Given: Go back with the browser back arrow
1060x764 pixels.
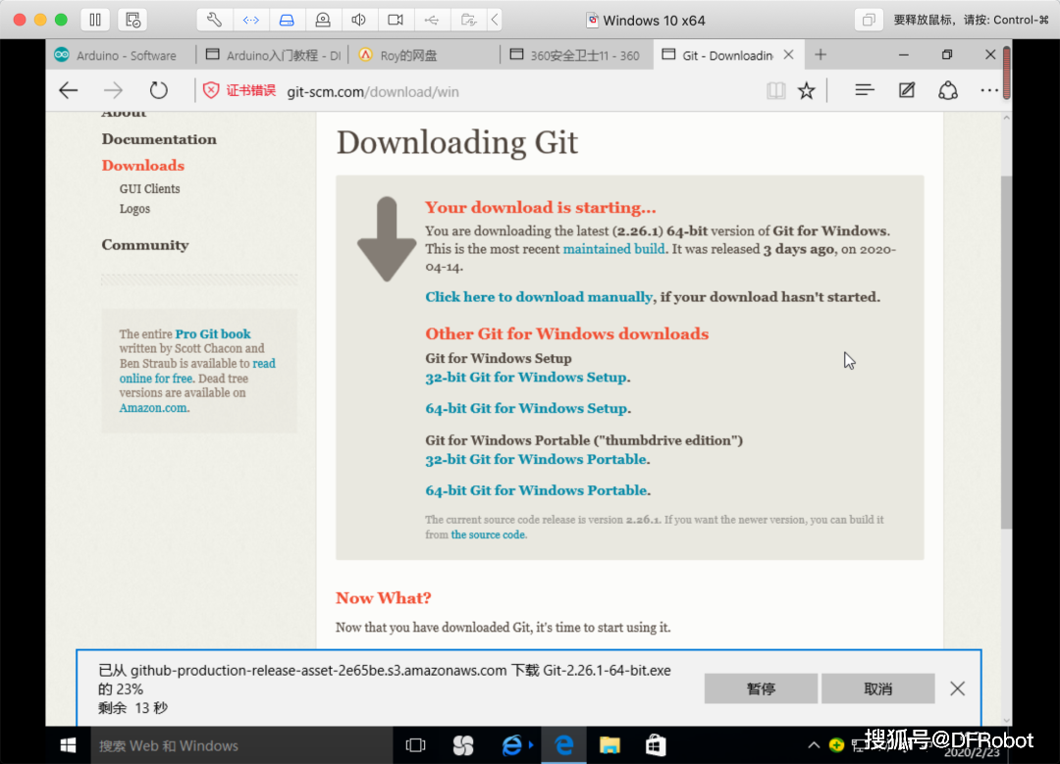Looking at the screenshot, I should [69, 90].
